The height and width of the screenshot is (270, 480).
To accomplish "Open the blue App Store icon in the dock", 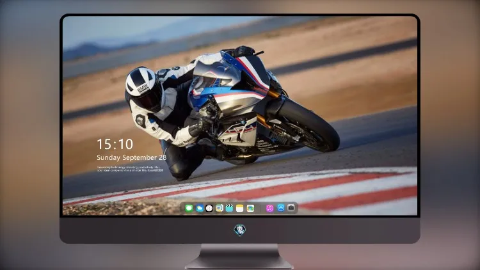I will (x=281, y=208).
